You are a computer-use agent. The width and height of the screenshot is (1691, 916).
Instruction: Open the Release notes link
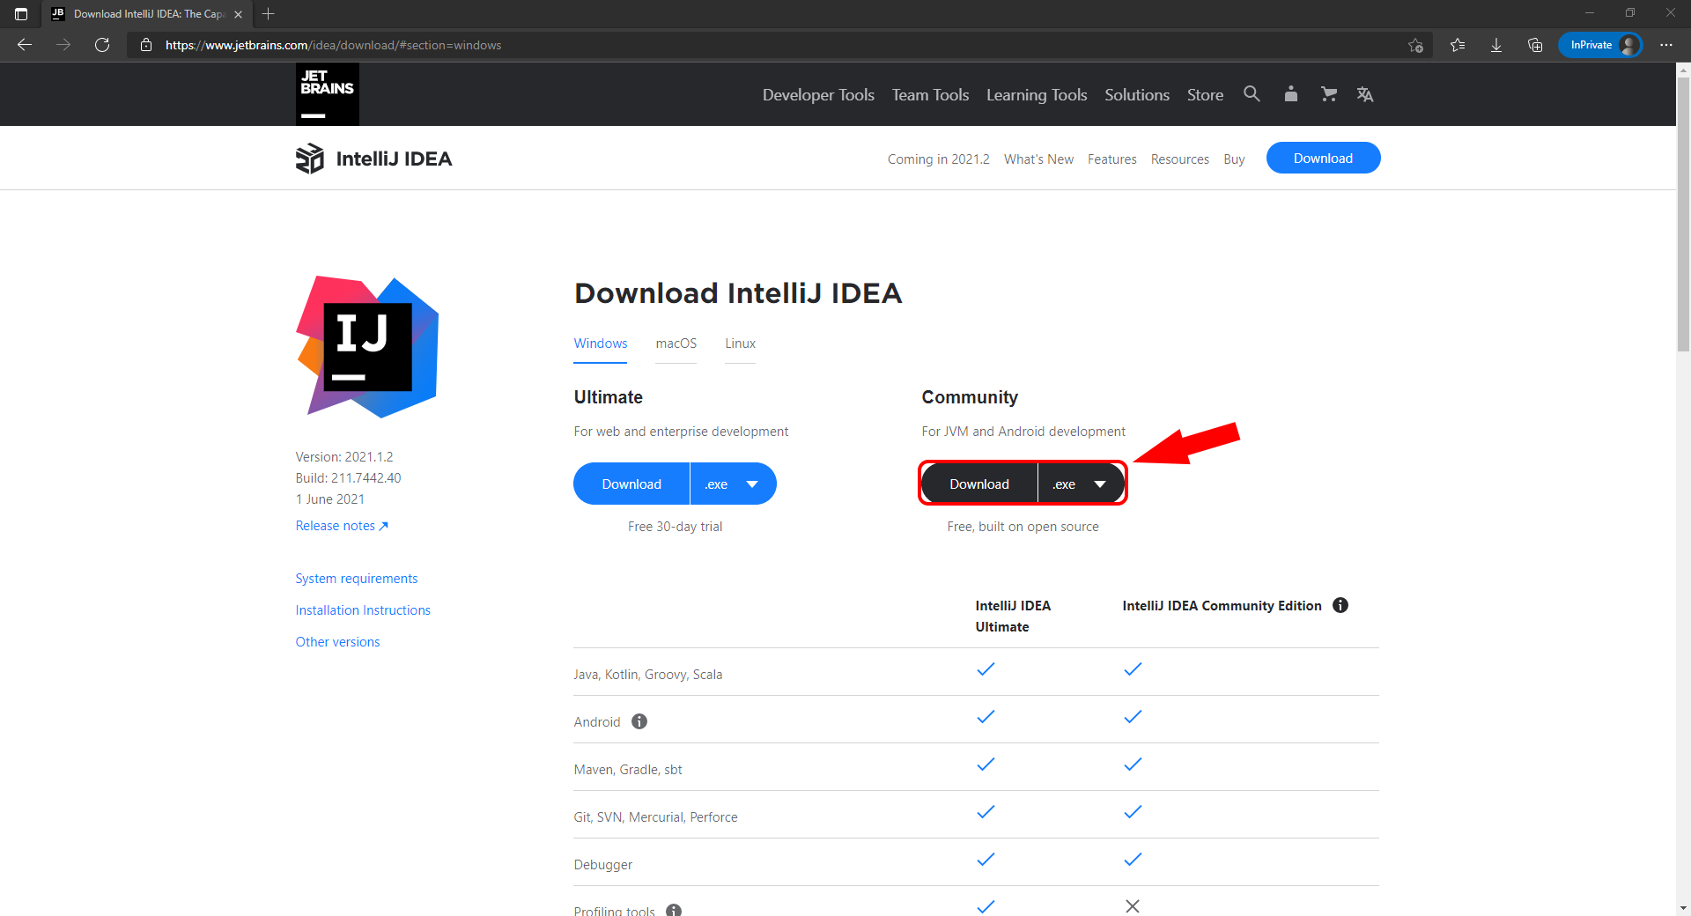tap(342, 526)
